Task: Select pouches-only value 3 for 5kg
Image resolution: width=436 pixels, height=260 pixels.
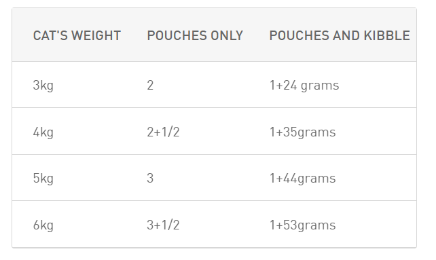Action: [150, 178]
